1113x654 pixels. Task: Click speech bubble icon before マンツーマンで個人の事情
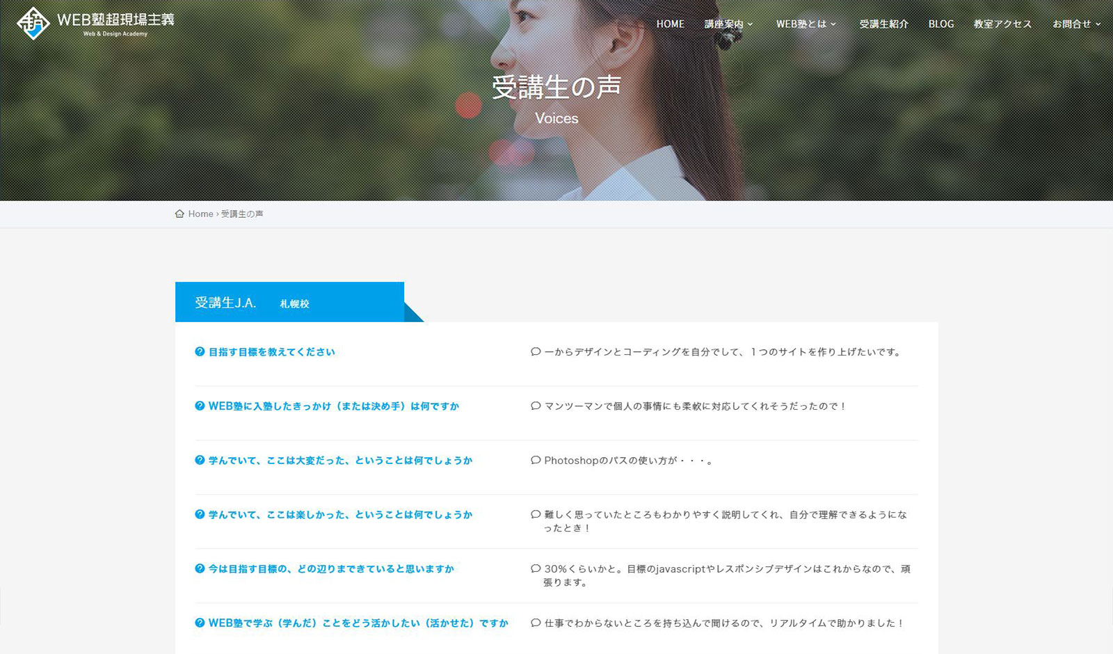[x=536, y=406]
